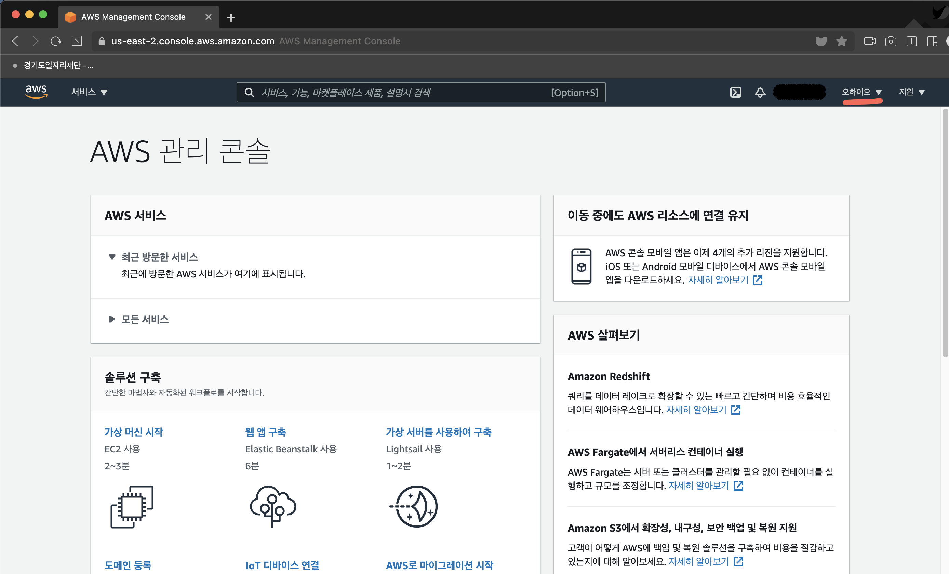Open the 서비스 services menu

point(89,92)
